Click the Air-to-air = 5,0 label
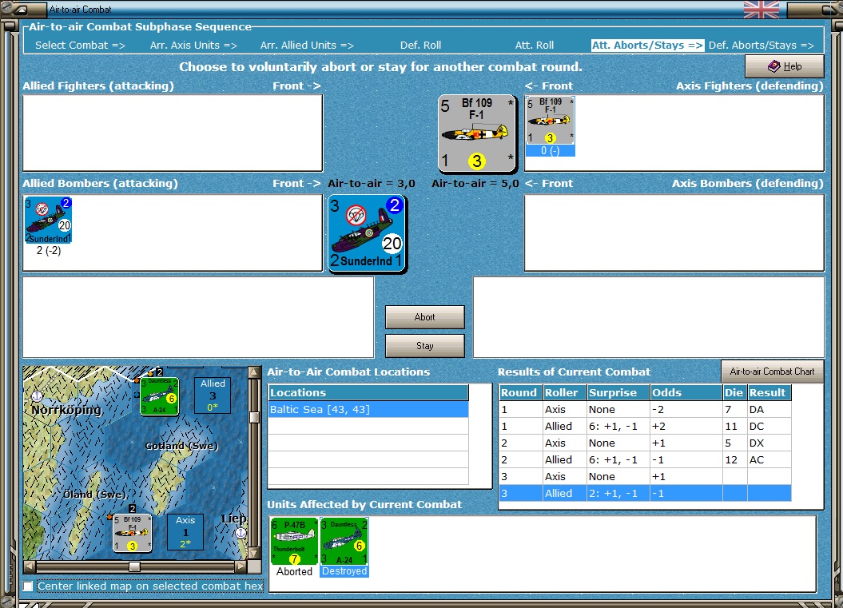The width and height of the screenshot is (843, 608). click(x=475, y=183)
